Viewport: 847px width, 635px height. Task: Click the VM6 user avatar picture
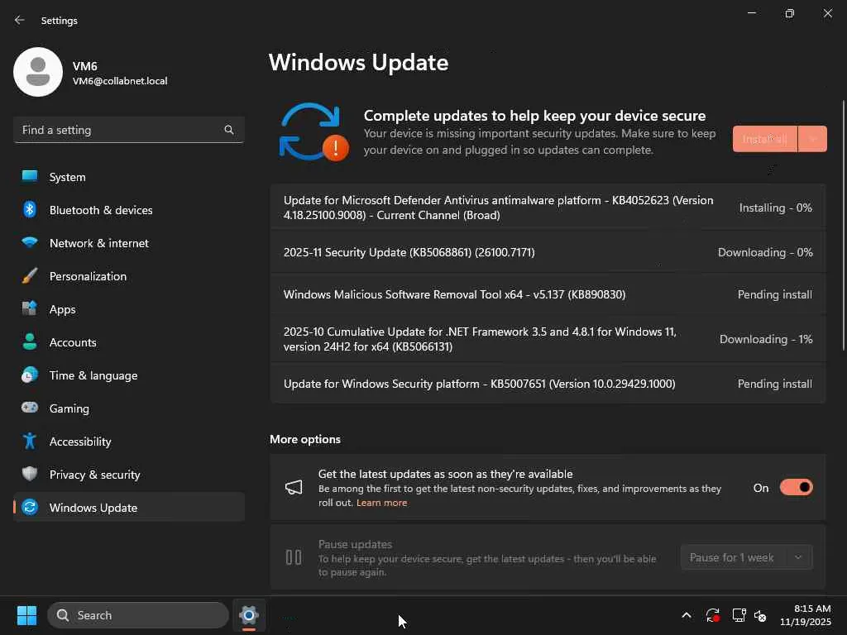click(x=38, y=72)
